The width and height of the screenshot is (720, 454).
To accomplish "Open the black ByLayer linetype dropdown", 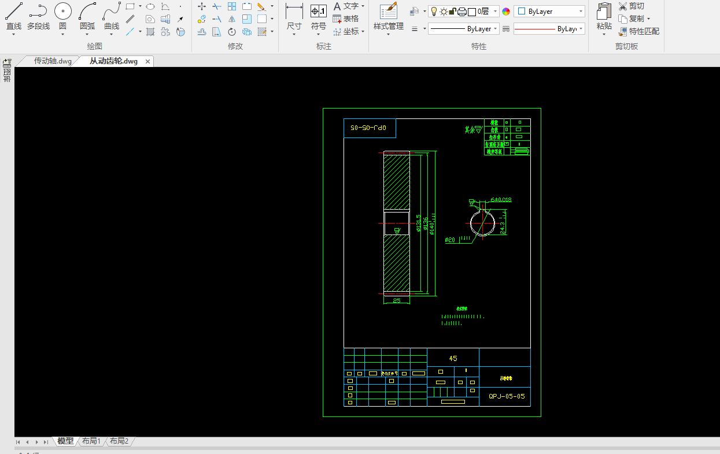I will (463, 29).
